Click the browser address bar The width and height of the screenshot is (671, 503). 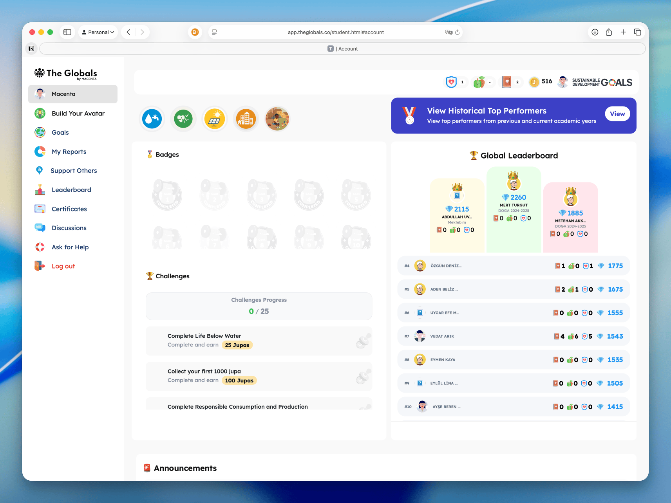[x=335, y=32]
